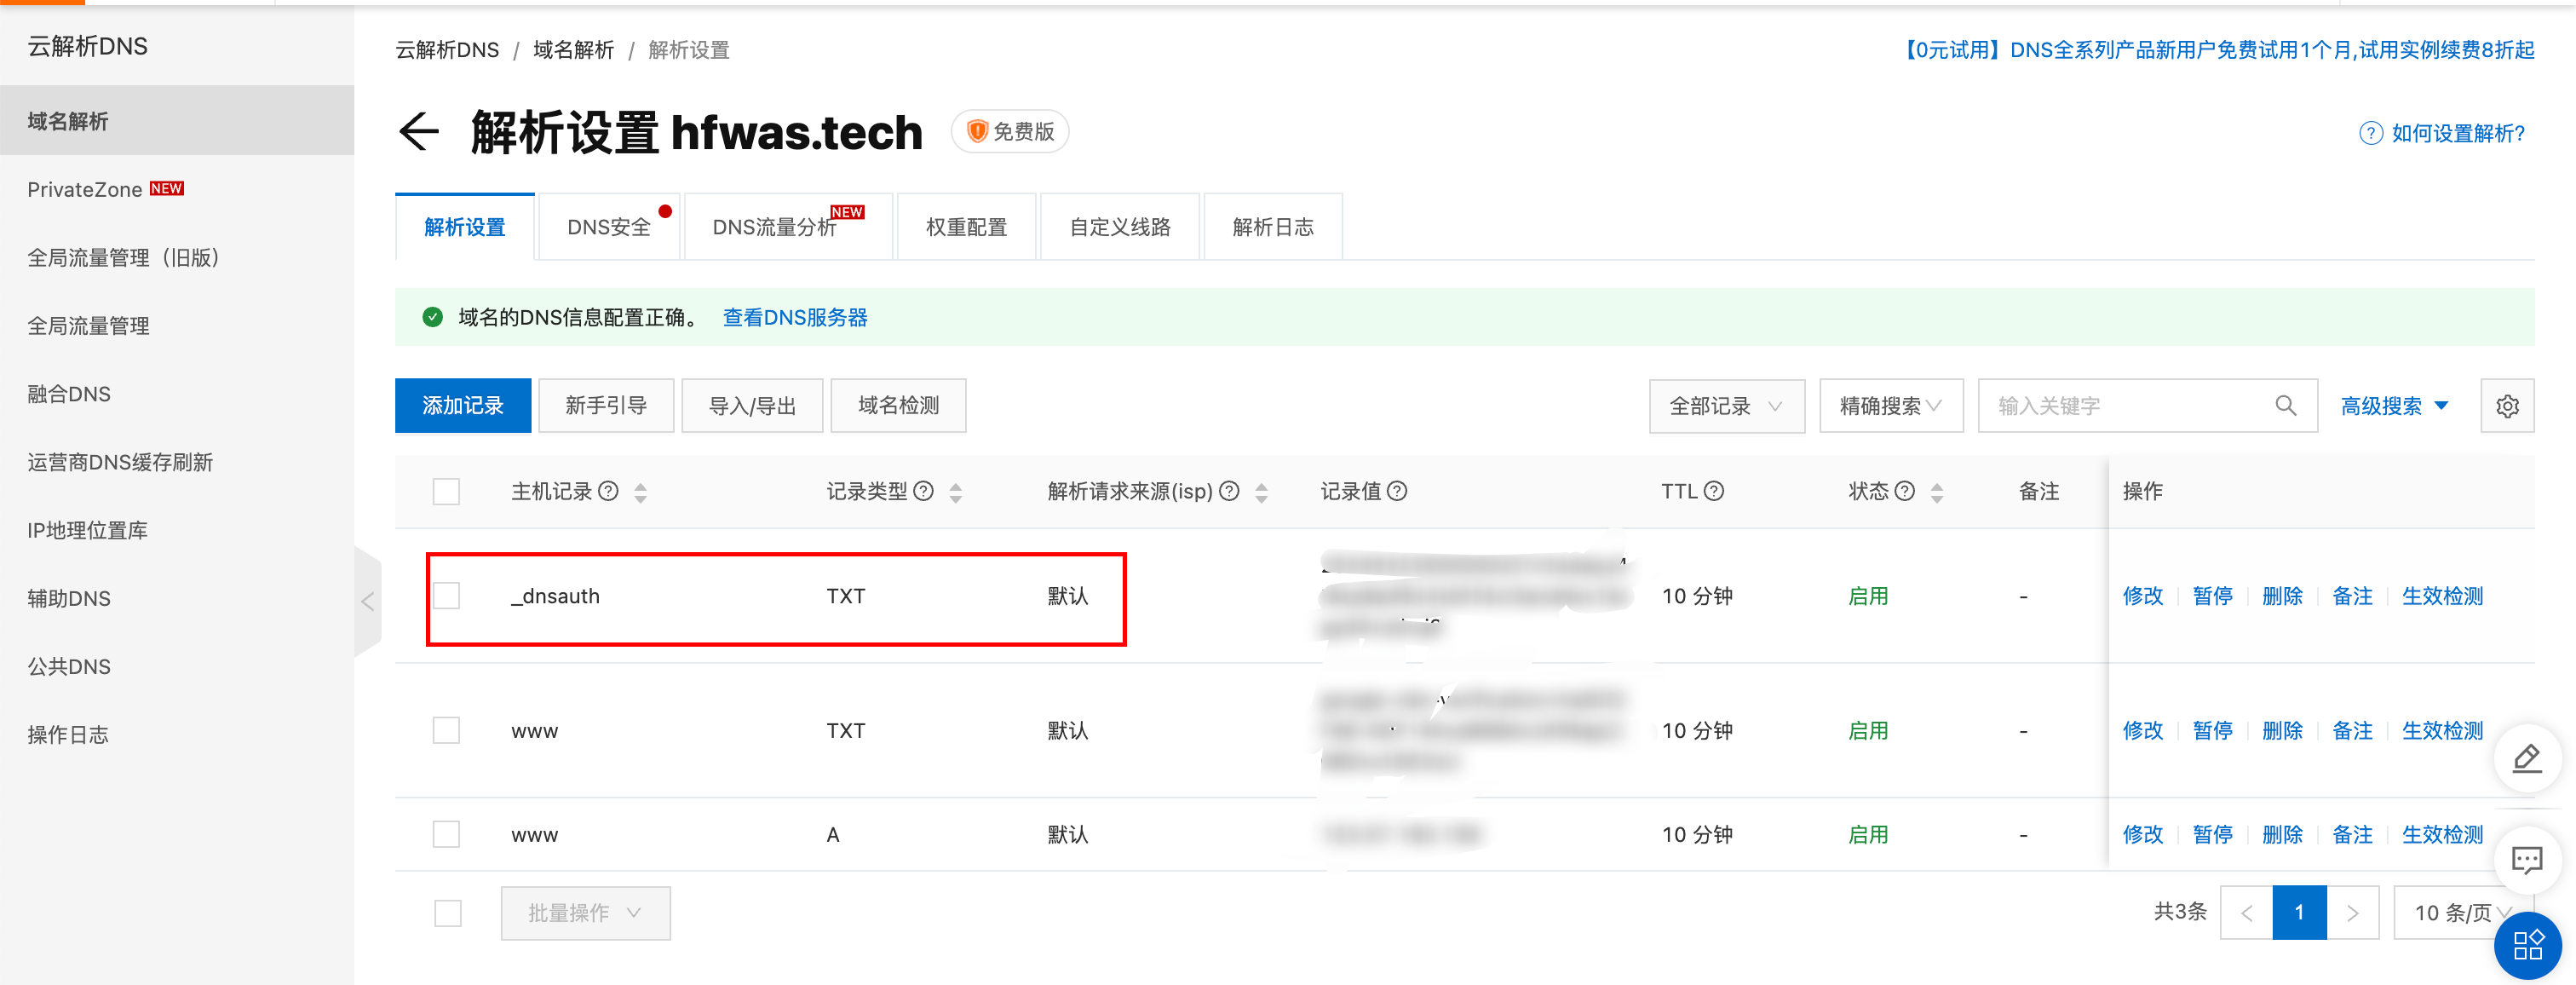This screenshot has width=2576, height=985.
Task: Open the table settings gear icon
Action: point(2506,406)
